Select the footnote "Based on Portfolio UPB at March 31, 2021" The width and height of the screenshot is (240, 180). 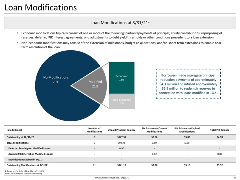click(x=25, y=171)
